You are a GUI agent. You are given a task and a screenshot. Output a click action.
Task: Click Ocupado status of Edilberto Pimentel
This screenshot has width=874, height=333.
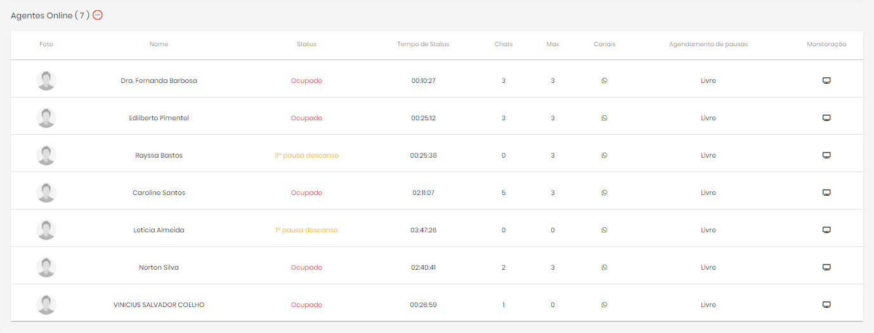(306, 118)
